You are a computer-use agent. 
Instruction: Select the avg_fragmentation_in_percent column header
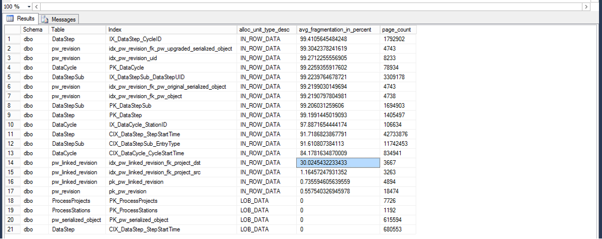(339, 30)
